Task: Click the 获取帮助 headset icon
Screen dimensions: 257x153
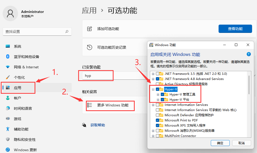Action: tap(84, 125)
